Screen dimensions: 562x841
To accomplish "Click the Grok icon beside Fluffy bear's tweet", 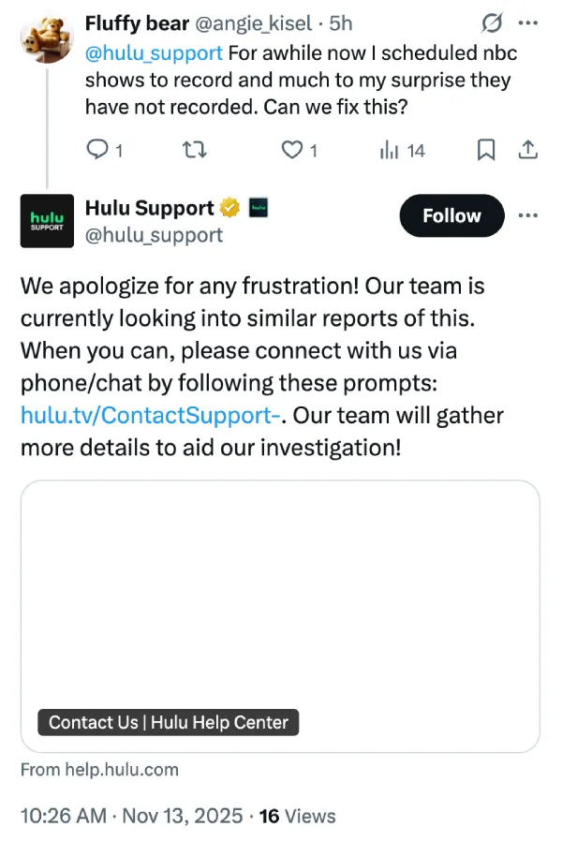I will tap(490, 22).
